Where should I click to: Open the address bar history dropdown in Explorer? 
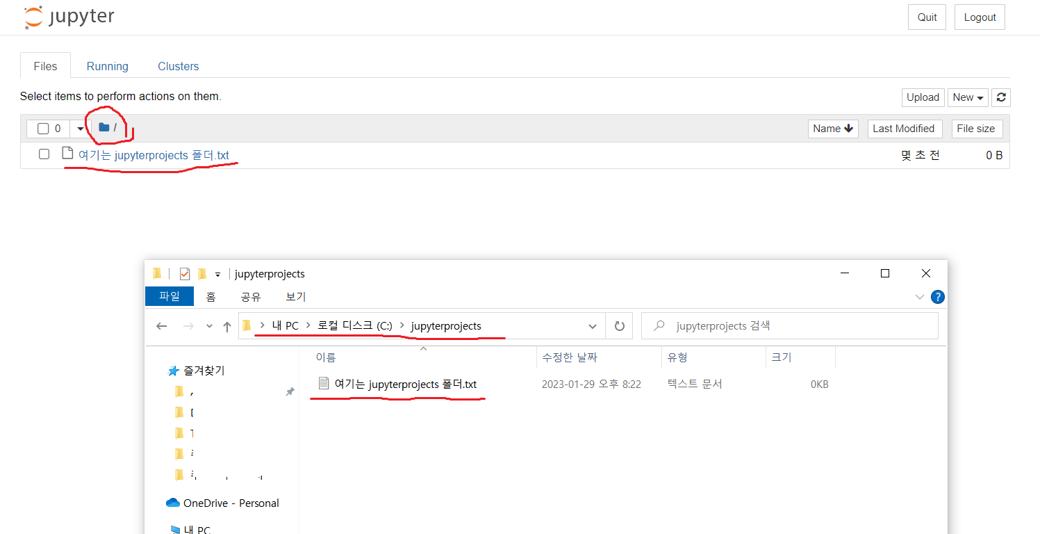pos(593,326)
